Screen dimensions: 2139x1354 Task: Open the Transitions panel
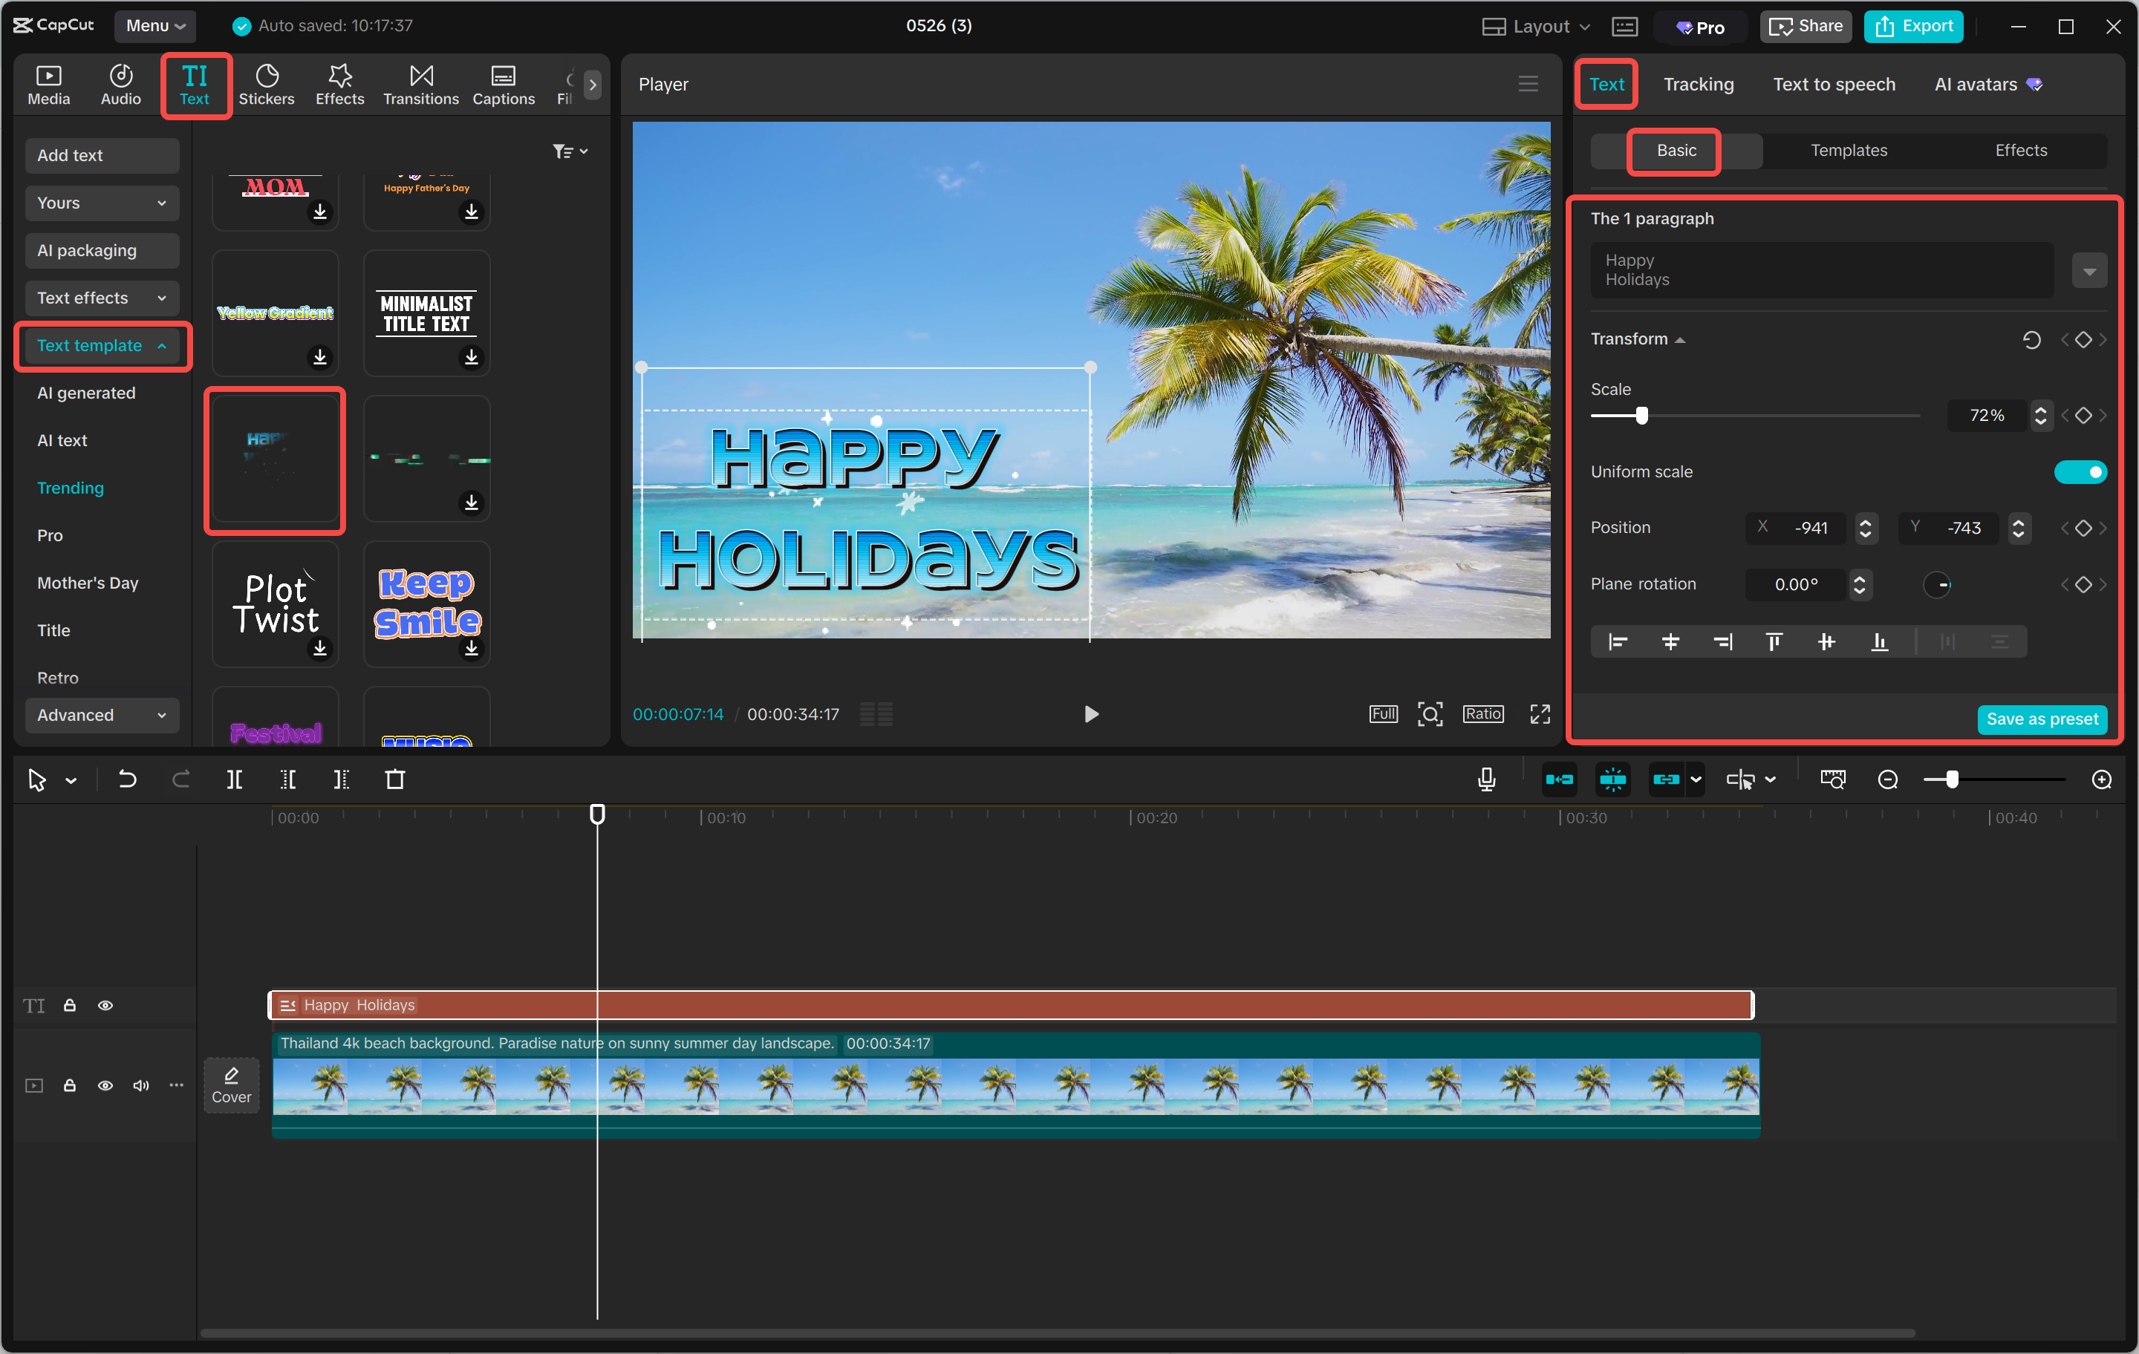point(420,83)
